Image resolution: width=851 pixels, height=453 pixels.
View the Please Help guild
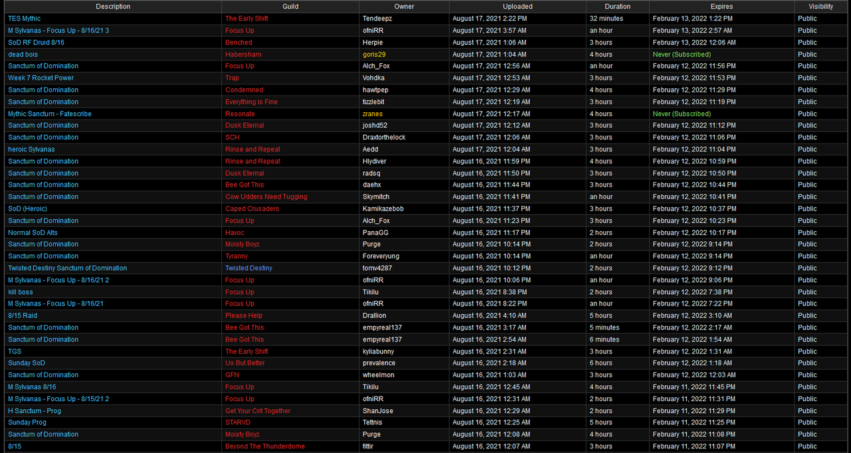[x=244, y=316]
